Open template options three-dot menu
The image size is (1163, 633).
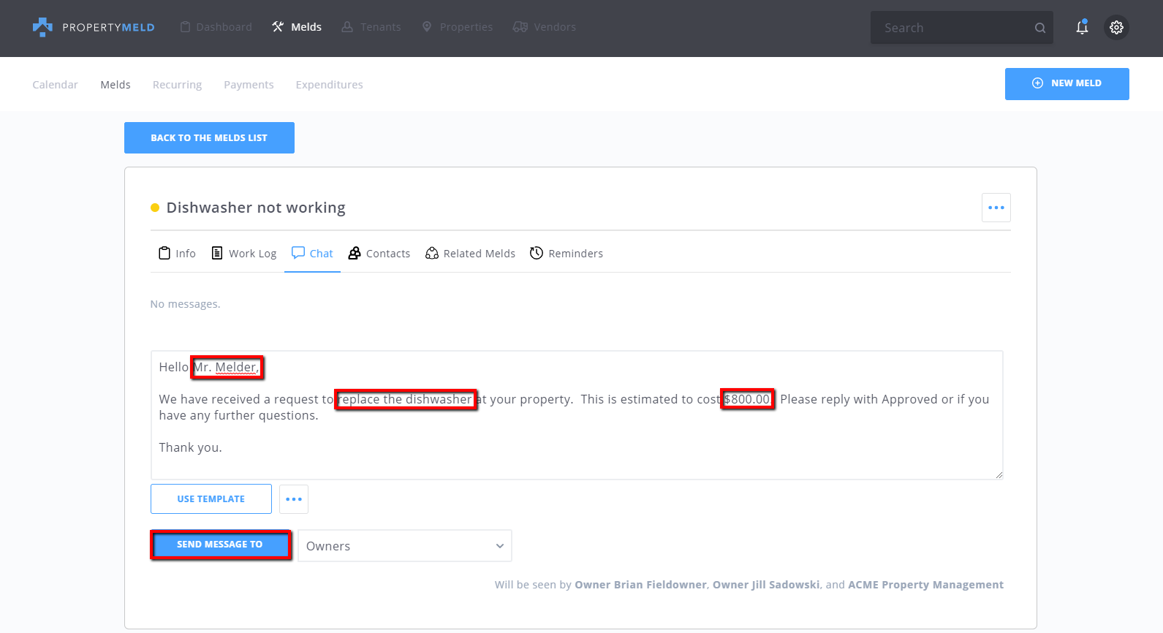(294, 499)
